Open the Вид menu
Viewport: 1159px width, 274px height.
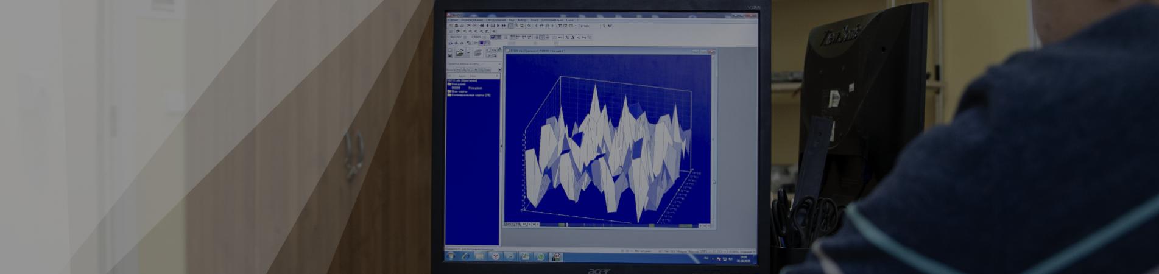512,20
